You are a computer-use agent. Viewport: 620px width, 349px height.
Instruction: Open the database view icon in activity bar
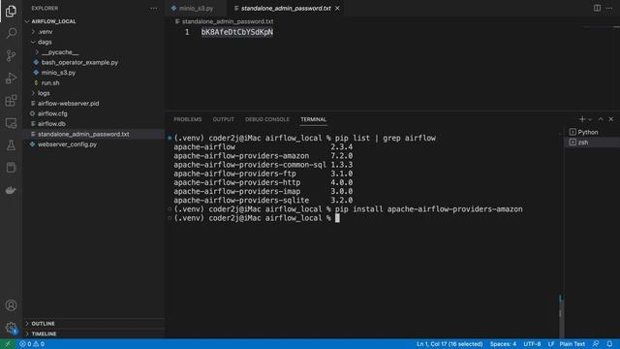coord(11,168)
